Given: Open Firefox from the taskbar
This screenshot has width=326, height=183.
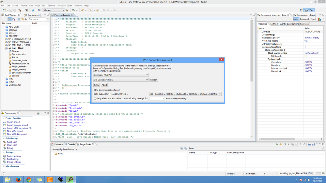Looking at the screenshot, I should click(x=18, y=179).
